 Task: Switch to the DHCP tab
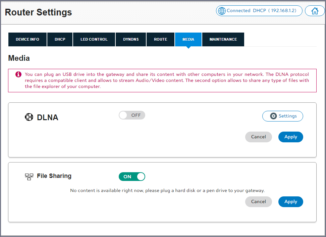(x=60, y=39)
